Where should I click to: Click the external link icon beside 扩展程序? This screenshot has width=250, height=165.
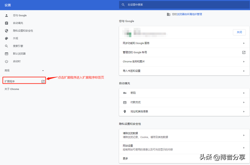(x=43, y=81)
